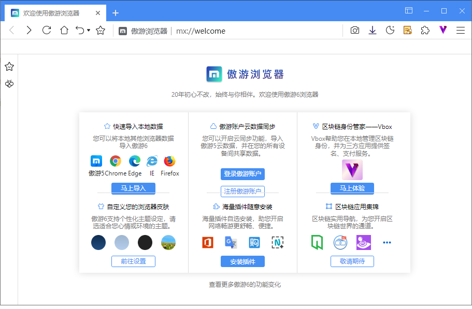This screenshot has width=472, height=309.
Task: Open the home page icon
Action: coord(64,31)
